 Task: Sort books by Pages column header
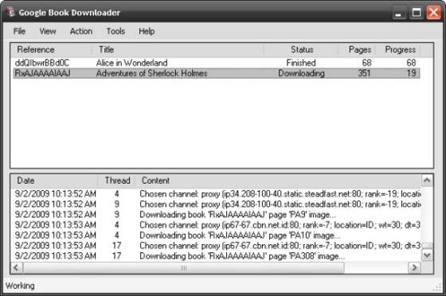pos(357,49)
